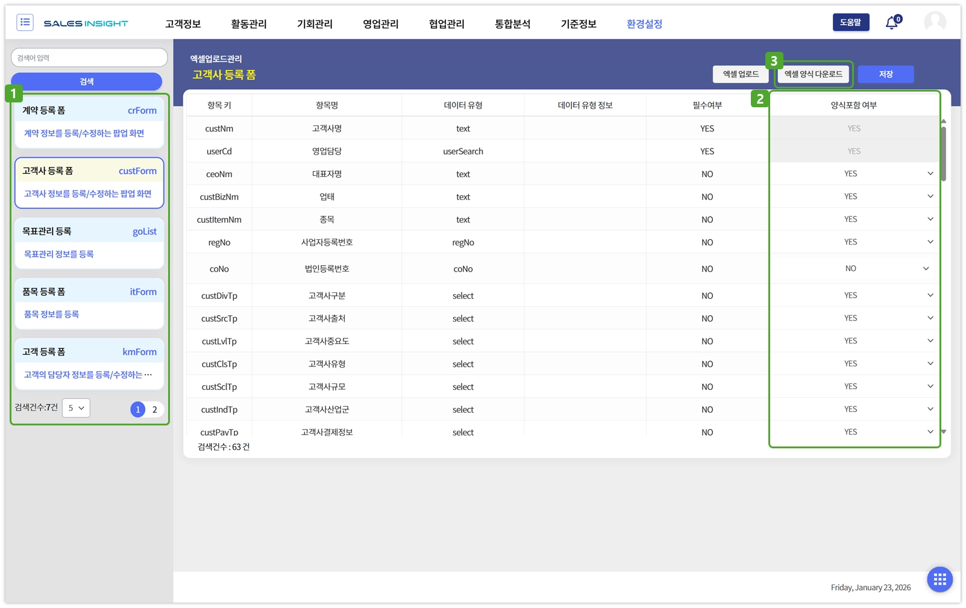Click the 고객사산업군 cell
The image size is (966, 608).
tap(327, 410)
